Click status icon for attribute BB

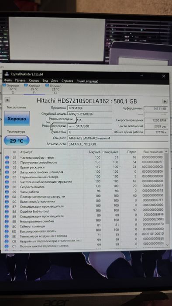tap(7, 222)
